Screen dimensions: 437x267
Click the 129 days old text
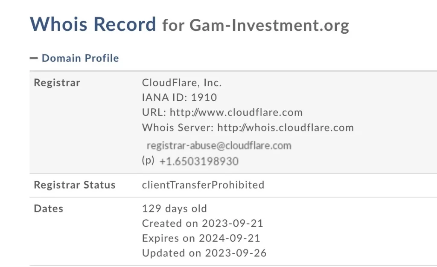tap(174, 209)
